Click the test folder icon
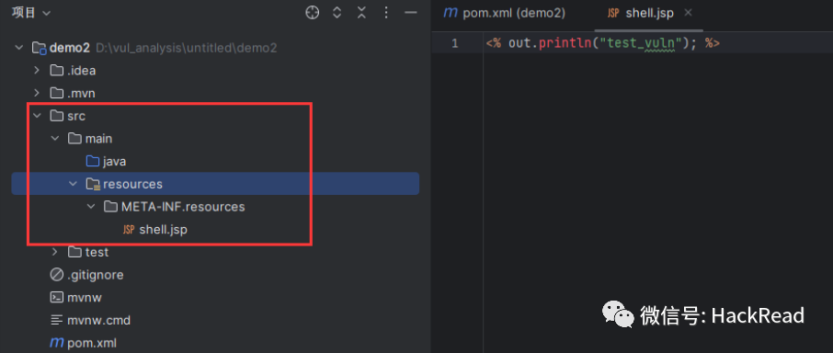 coord(74,252)
